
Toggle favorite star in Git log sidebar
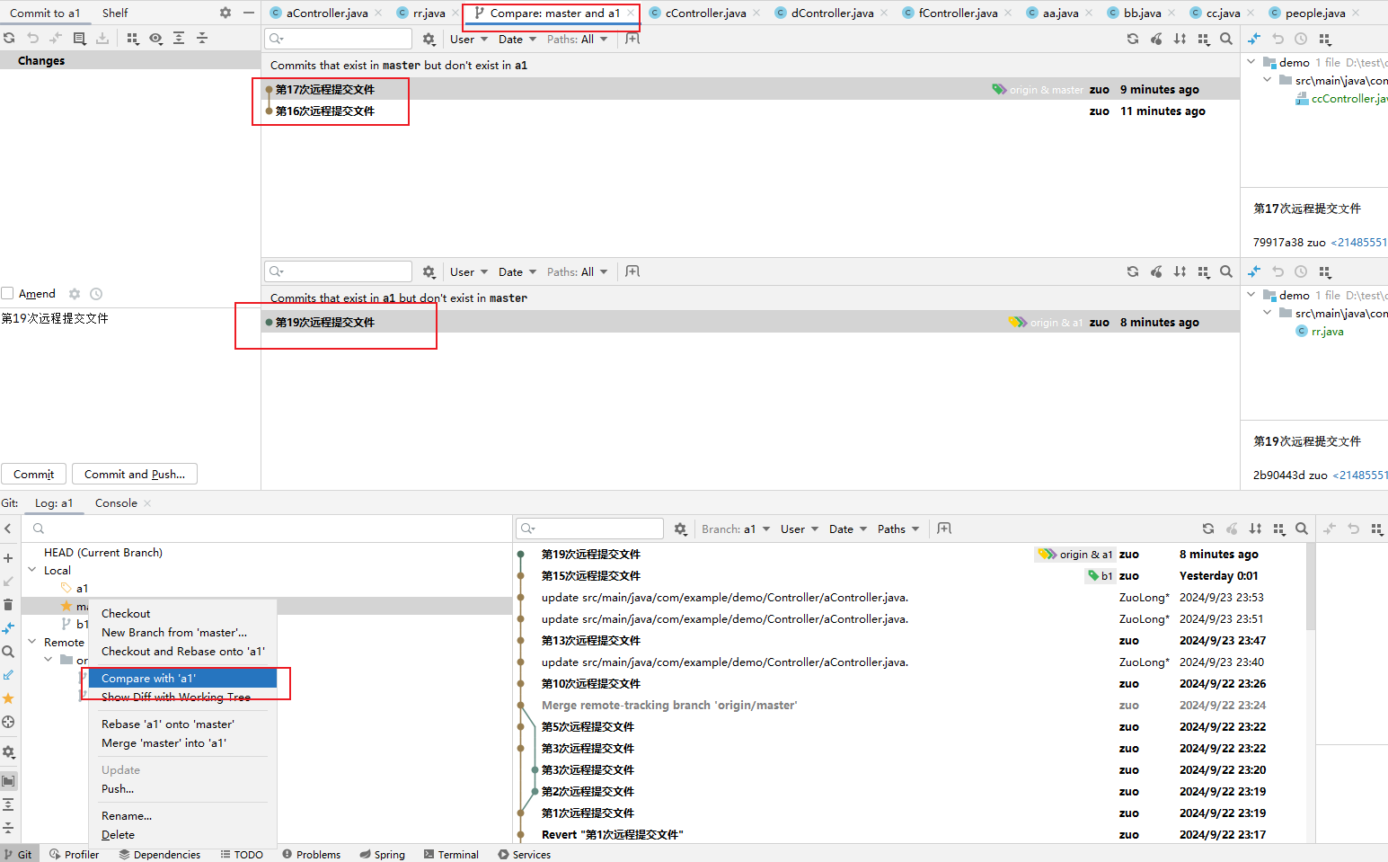tap(8, 698)
